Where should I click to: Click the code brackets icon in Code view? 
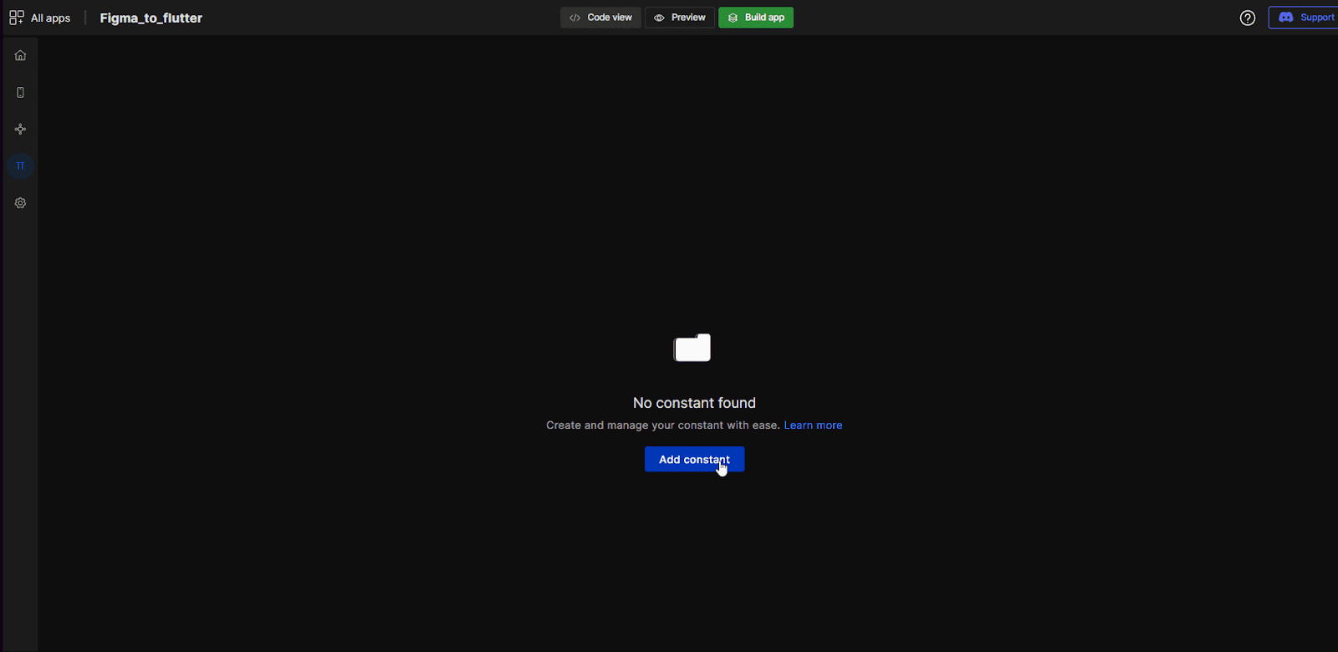click(x=575, y=18)
